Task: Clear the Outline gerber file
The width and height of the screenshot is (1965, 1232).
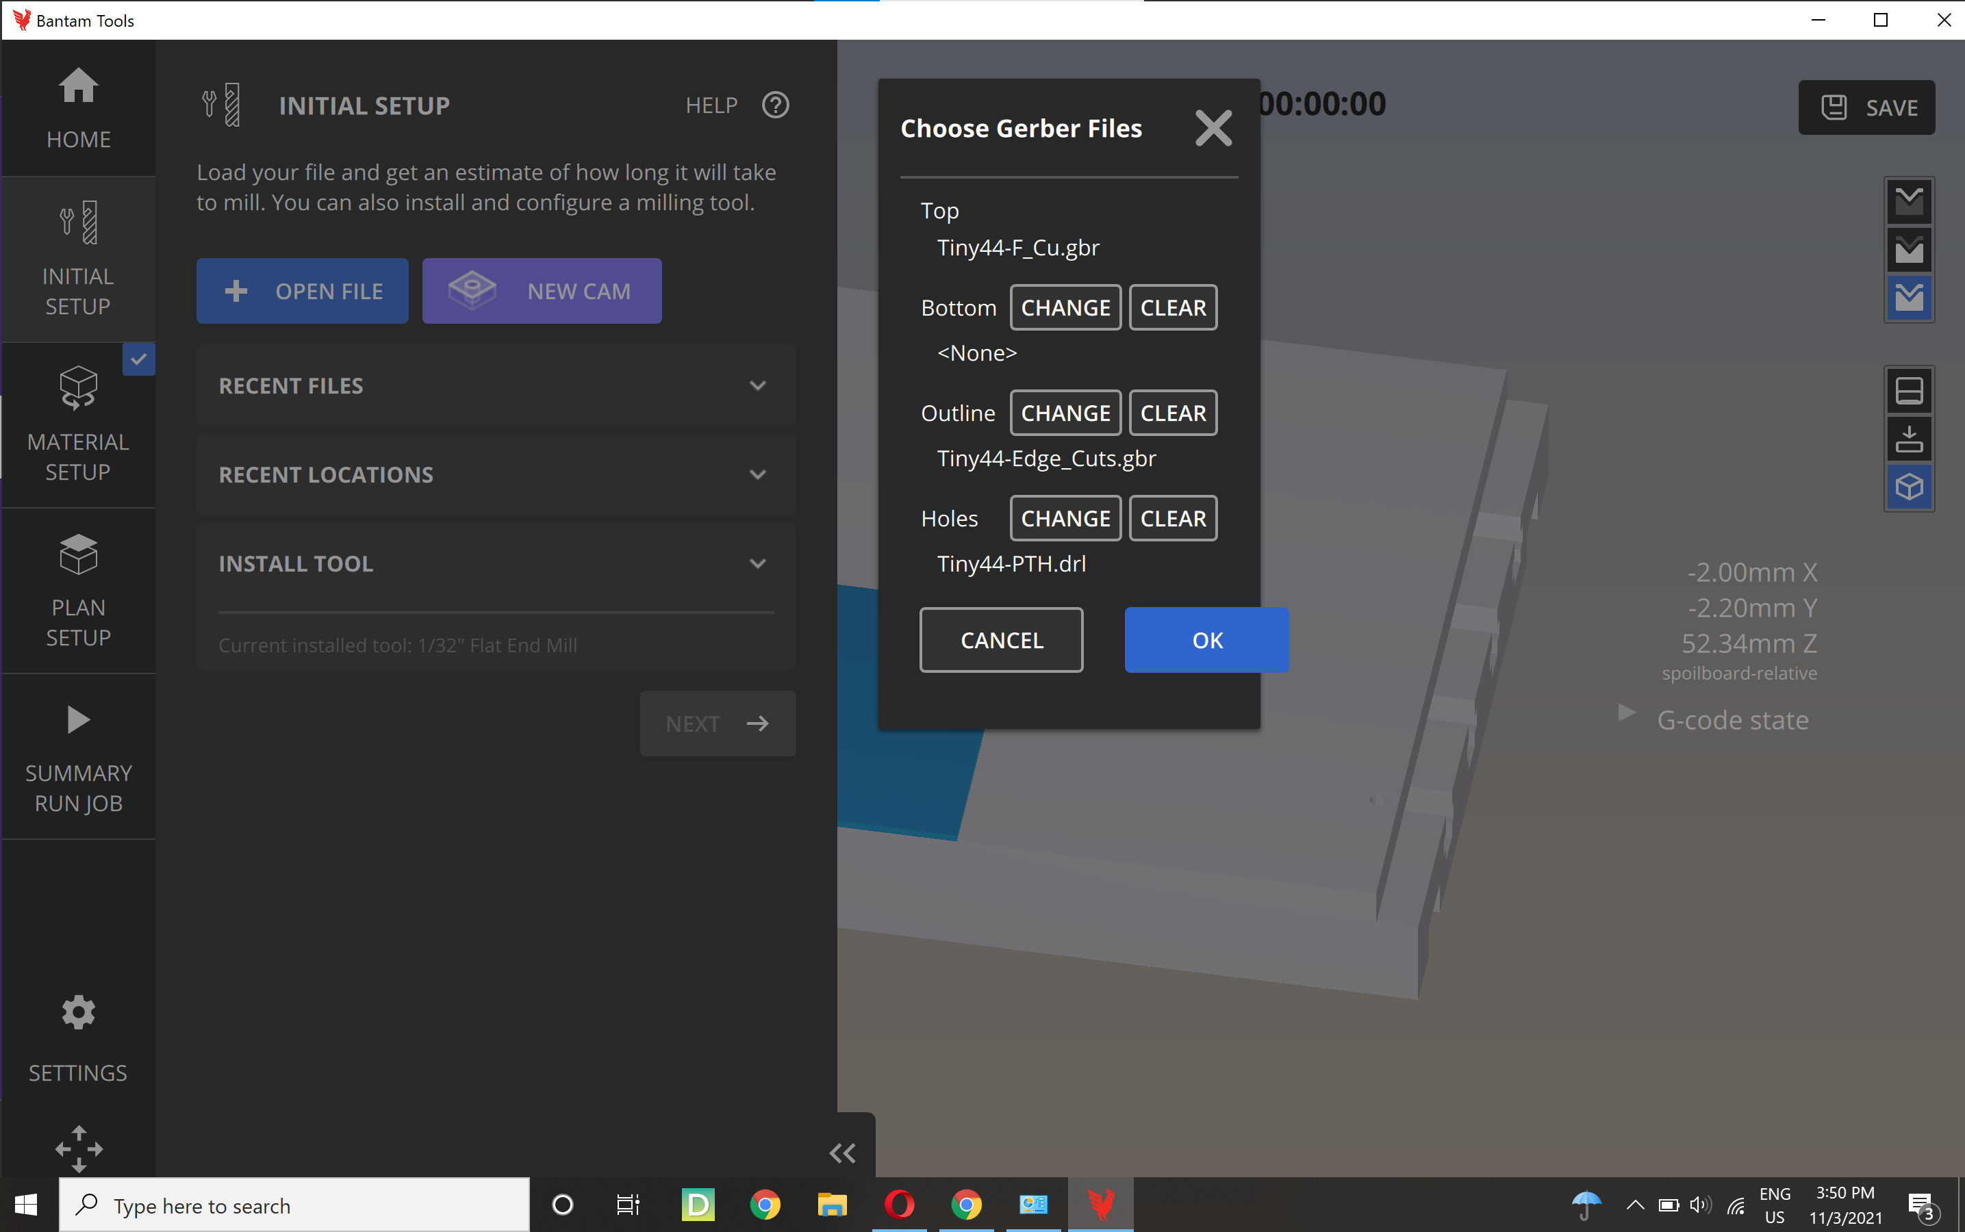Action: pos(1173,413)
